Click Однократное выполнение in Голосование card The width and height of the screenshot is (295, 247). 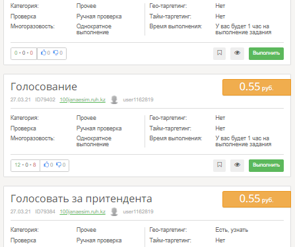(94, 141)
